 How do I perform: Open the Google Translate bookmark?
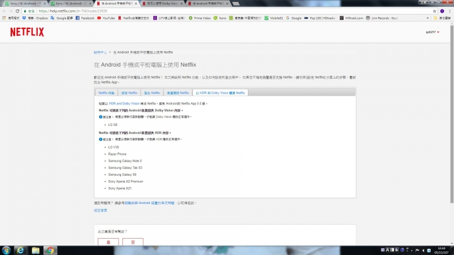click(x=62, y=18)
